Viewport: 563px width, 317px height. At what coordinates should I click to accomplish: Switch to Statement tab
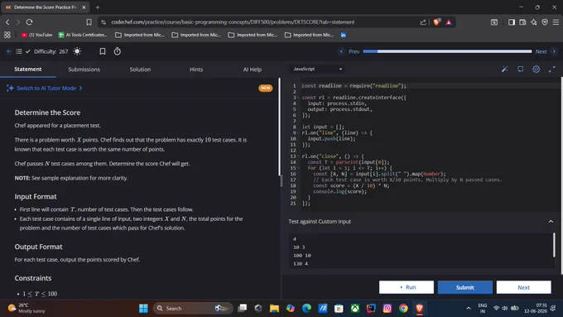click(28, 69)
